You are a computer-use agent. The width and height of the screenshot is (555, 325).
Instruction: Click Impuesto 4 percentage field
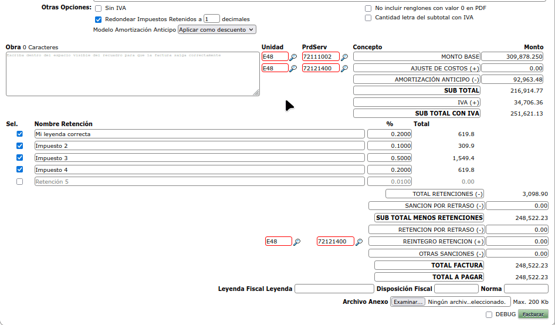point(390,170)
